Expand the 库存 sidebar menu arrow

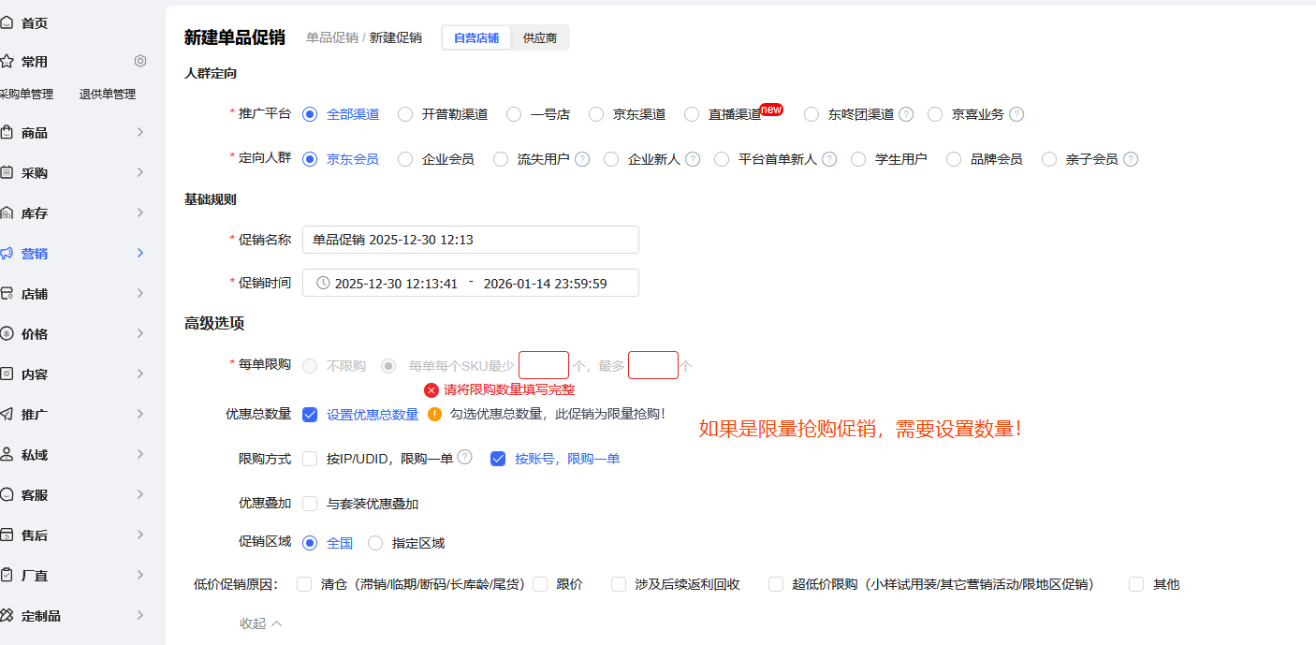140,213
